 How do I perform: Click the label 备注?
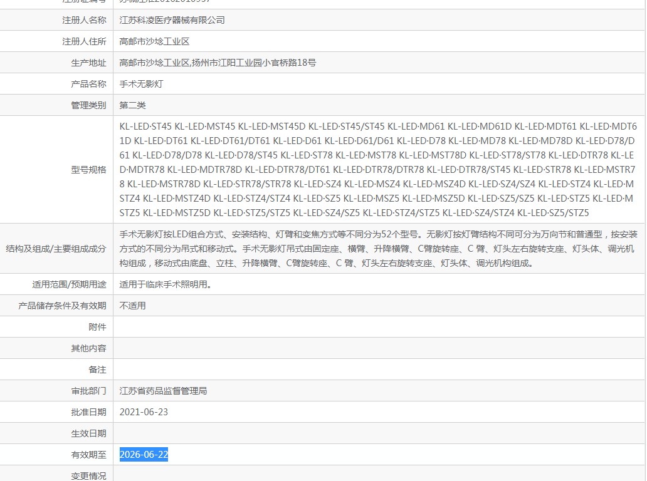coord(97,370)
